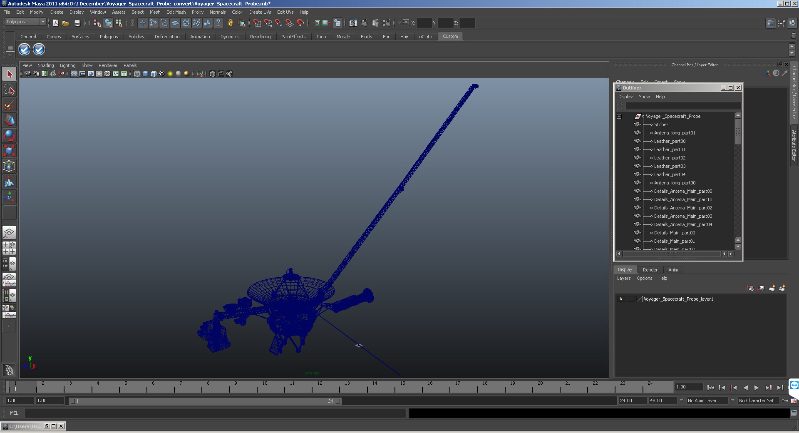This screenshot has width=799, height=433.
Task: Toggle the lock selection icon
Action: point(230,23)
